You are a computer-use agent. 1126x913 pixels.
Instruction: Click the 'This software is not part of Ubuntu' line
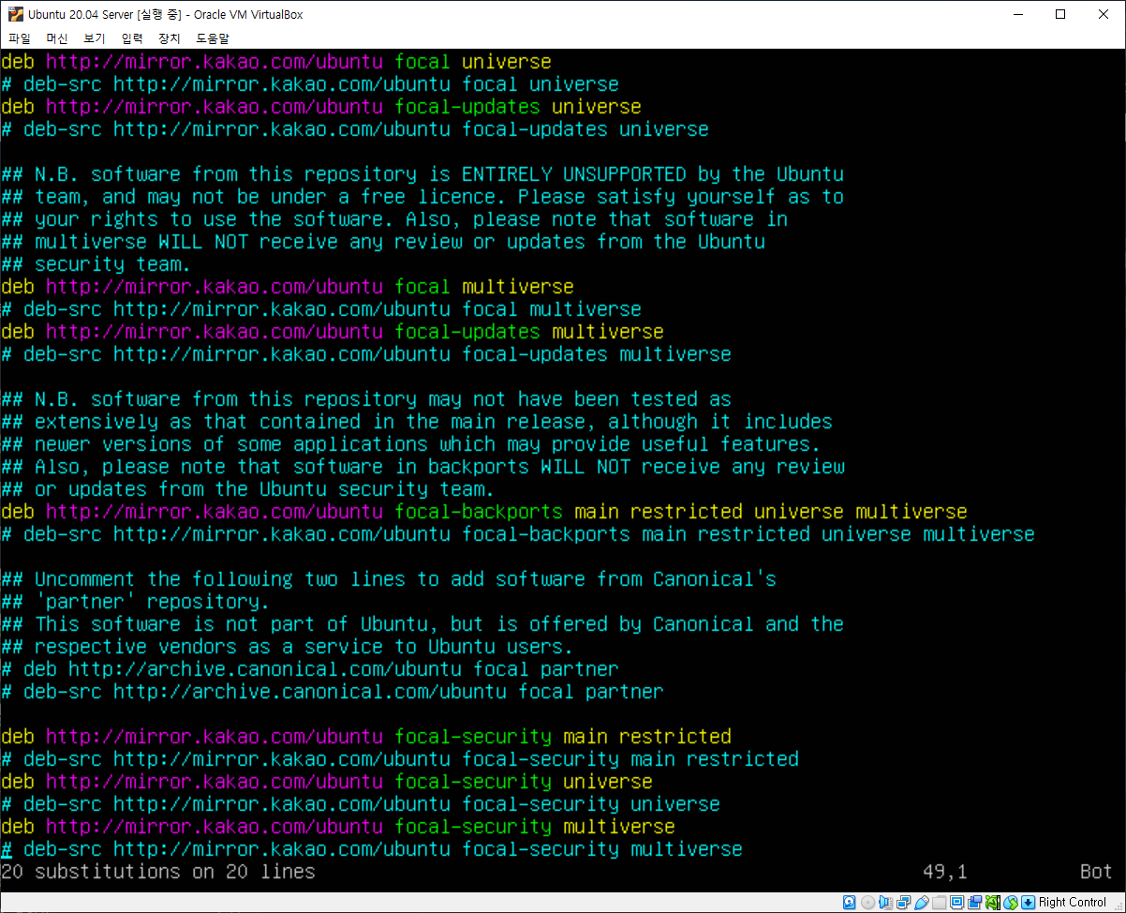click(x=422, y=624)
